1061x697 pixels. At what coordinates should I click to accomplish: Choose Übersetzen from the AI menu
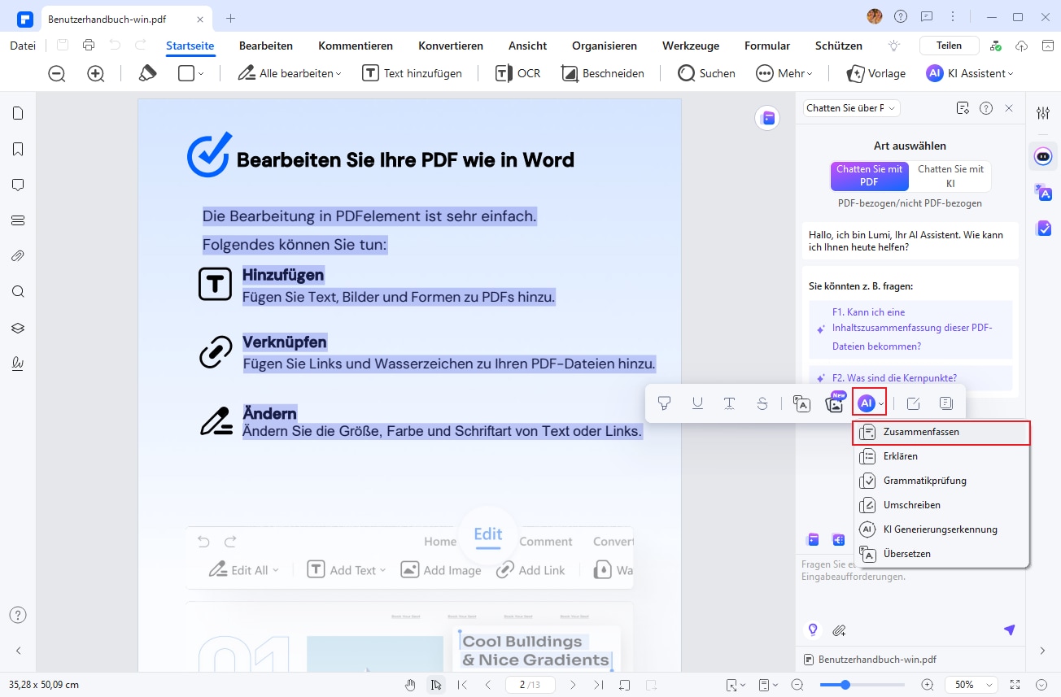coord(941,554)
